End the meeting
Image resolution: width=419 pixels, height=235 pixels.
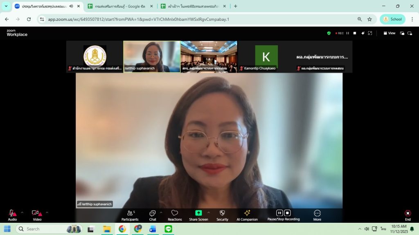pyautogui.click(x=408, y=215)
